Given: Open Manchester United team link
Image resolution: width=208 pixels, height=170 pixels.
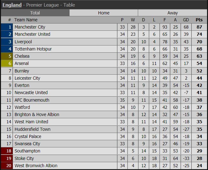Looking at the screenshot, I should point(32,34).
